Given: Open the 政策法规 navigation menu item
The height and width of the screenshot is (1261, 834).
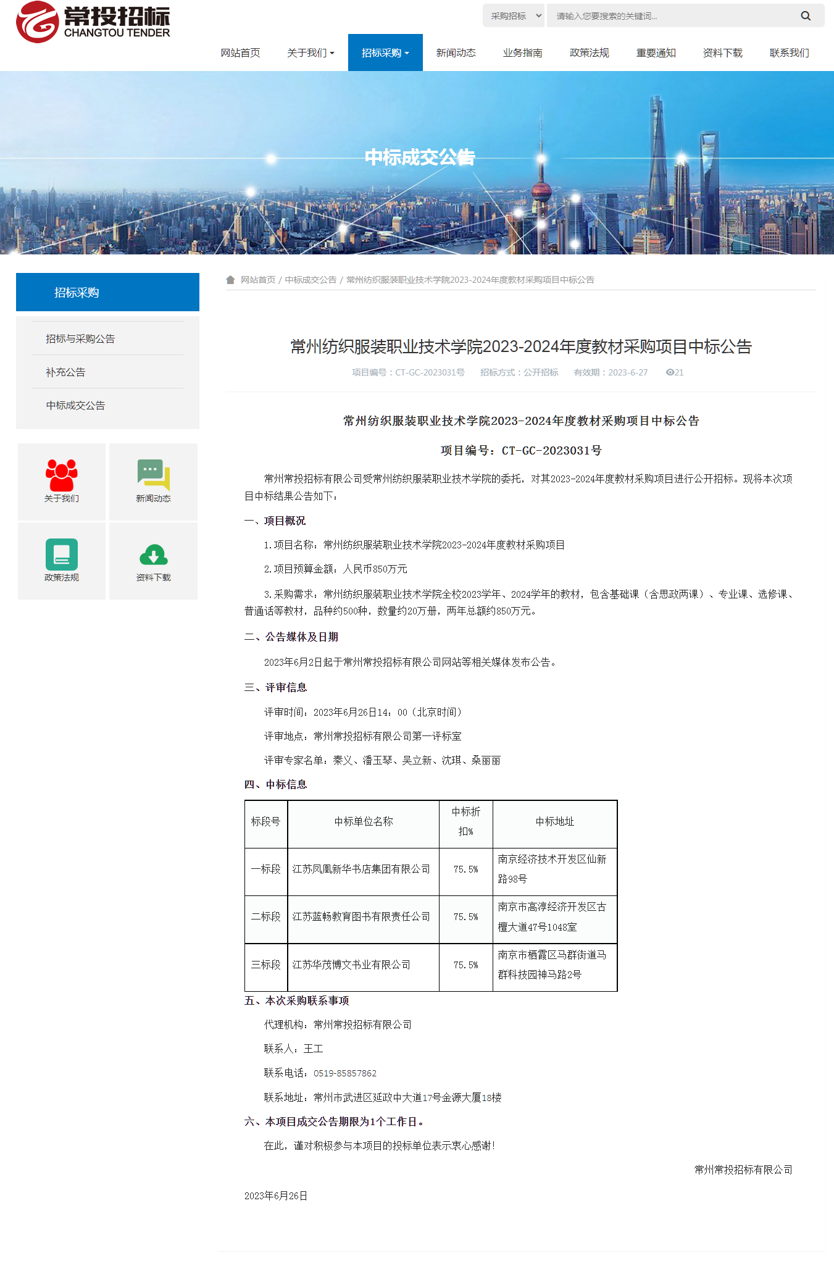Looking at the screenshot, I should [x=589, y=53].
